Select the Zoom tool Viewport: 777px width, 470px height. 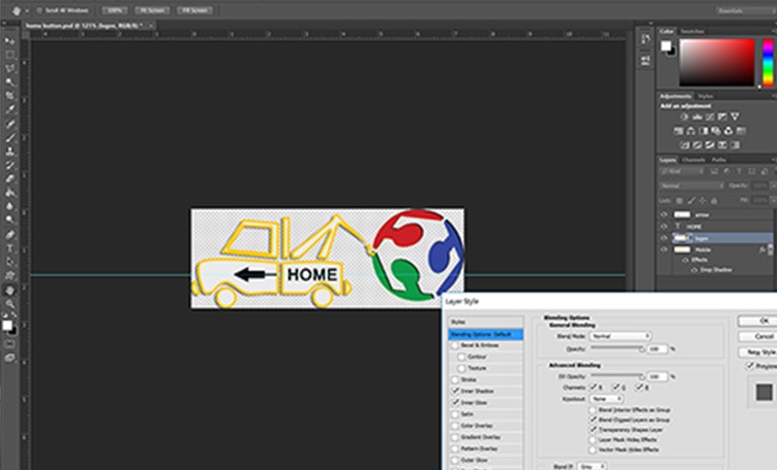tap(10, 304)
